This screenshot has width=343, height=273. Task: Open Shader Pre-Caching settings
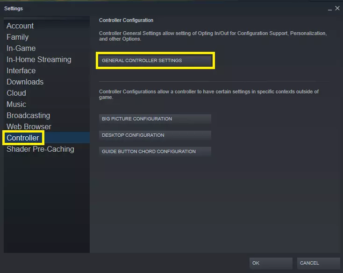click(x=47, y=149)
